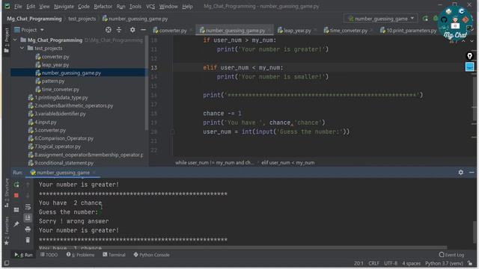Click the lock icon in status bar
This screenshot has height=269, width=479.
[470, 263]
